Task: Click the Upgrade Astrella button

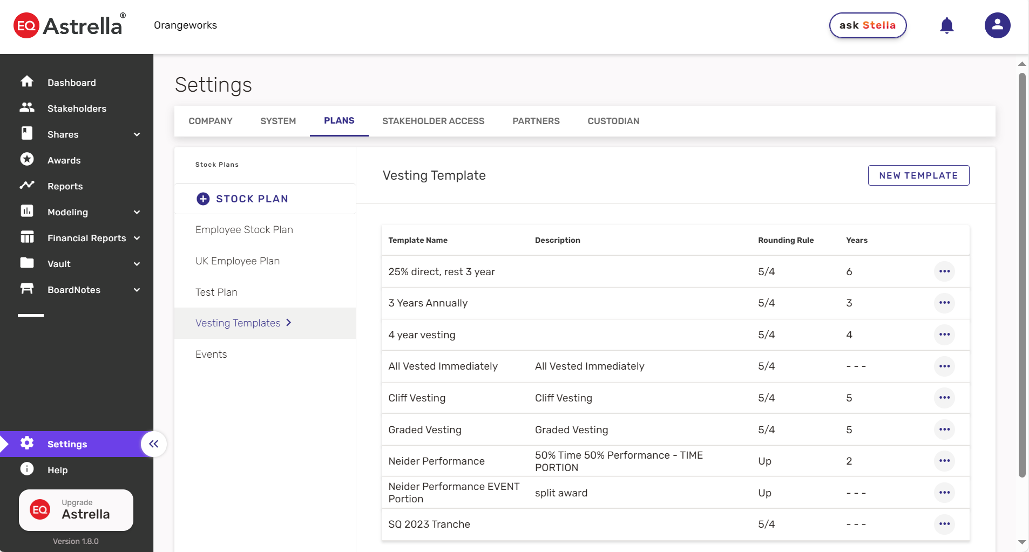Action: point(76,510)
